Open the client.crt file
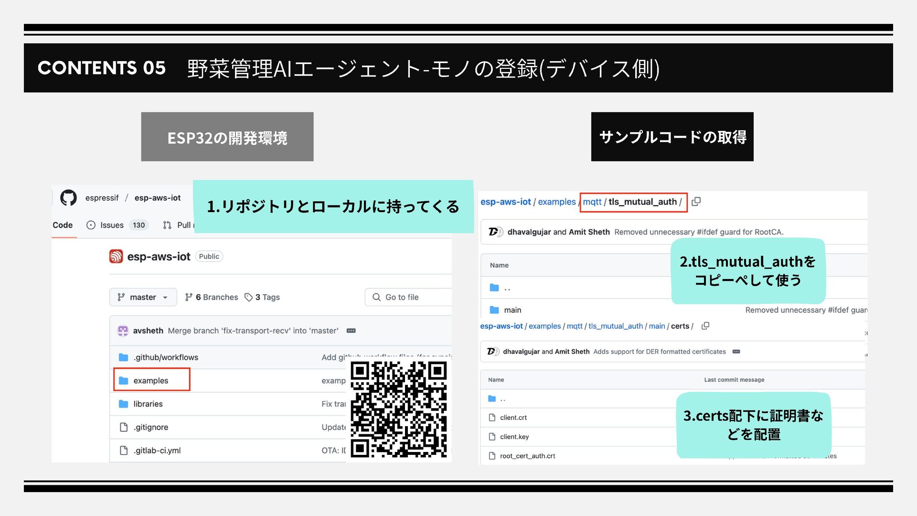The image size is (917, 516). [513, 418]
